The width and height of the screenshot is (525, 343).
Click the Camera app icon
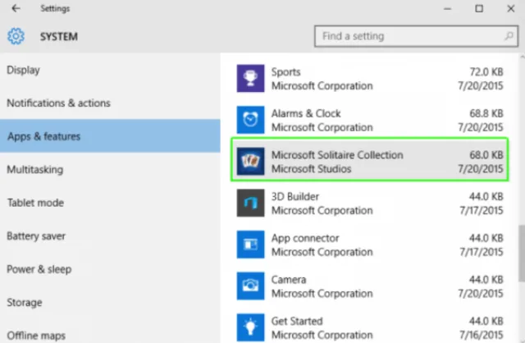click(250, 286)
